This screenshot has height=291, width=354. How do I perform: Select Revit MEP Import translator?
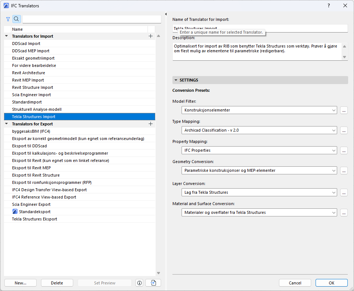28,80
